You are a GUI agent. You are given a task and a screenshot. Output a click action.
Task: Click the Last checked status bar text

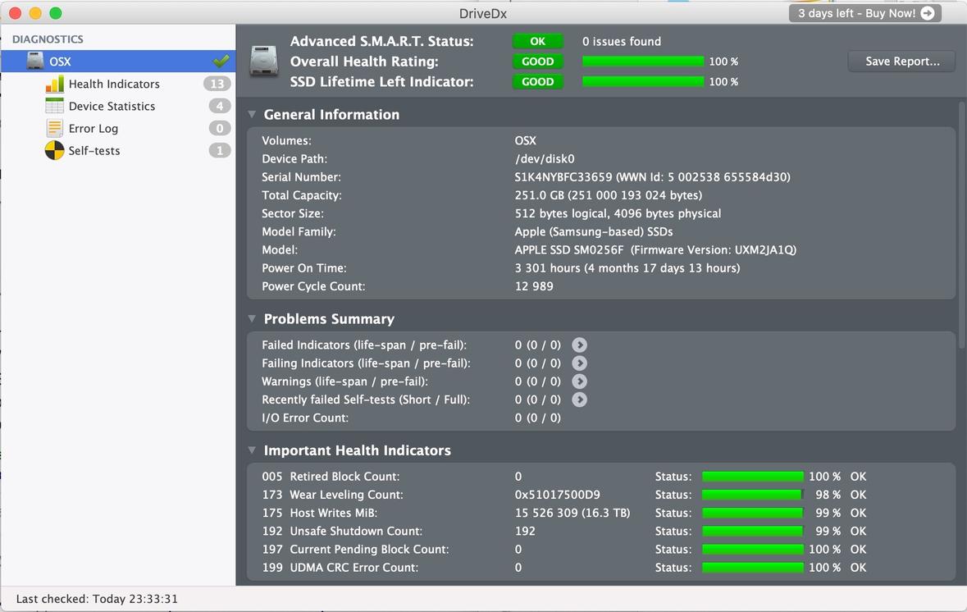click(x=97, y=598)
